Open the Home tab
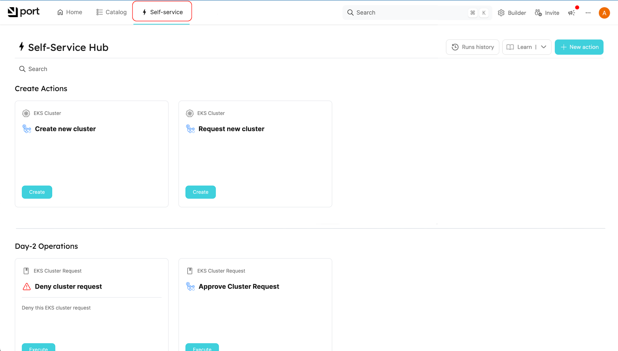Screen dimensions: 618x351 coord(70,12)
